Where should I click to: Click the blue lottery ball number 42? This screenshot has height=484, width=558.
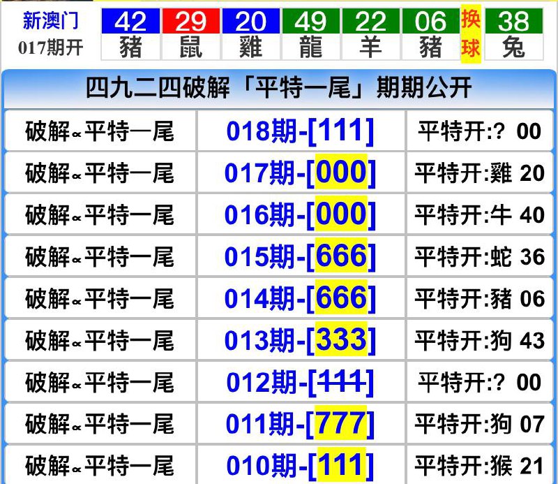130,21
